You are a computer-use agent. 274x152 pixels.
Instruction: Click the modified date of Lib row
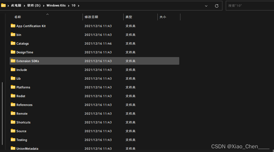tap(98, 79)
